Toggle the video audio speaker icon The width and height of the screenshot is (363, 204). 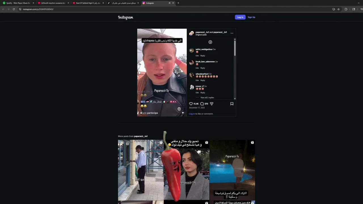(183, 113)
